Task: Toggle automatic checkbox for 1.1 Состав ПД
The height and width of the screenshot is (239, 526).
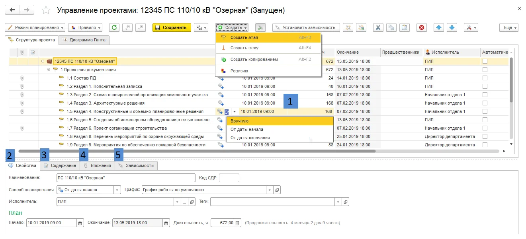Action: click(485, 78)
